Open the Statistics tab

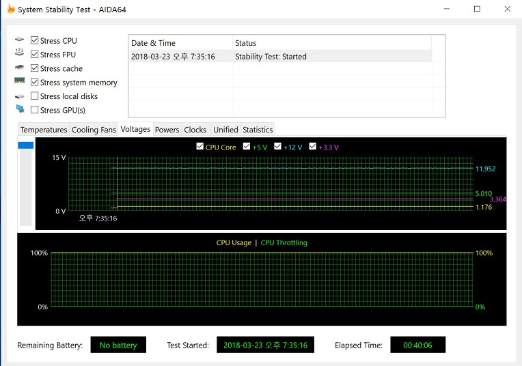tap(258, 130)
